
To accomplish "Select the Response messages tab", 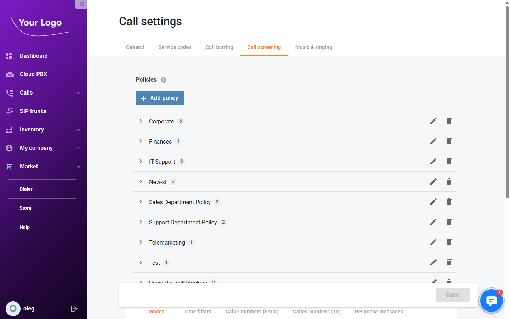I will [379, 312].
